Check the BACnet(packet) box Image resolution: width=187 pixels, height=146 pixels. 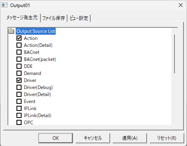(19, 59)
